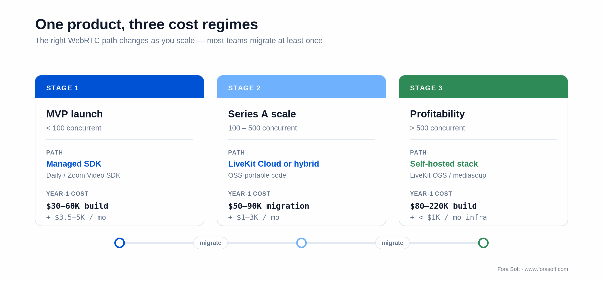Click the $30–60K build cost
This screenshot has width=603, height=281.
pos(77,206)
